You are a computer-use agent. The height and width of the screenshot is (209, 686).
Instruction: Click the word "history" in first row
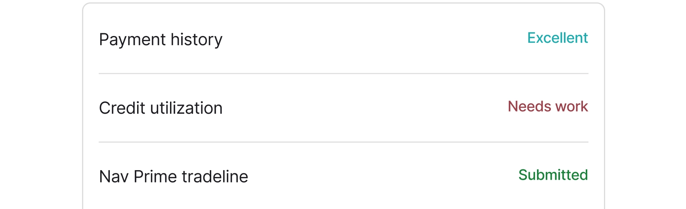click(197, 40)
